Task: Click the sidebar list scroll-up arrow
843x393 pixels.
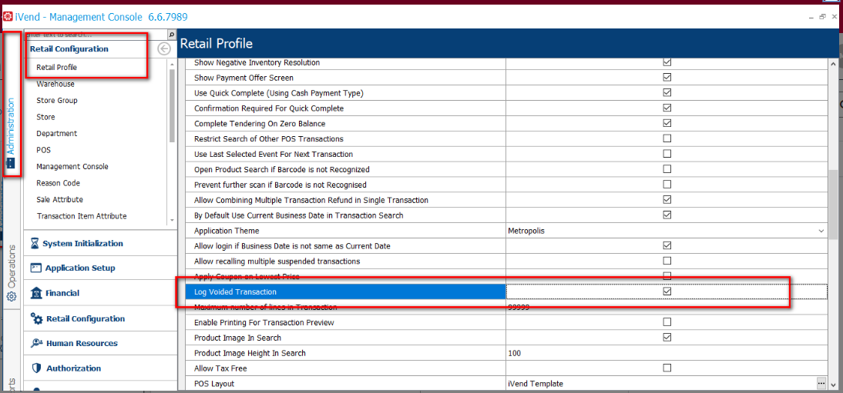Action: pos(172,63)
